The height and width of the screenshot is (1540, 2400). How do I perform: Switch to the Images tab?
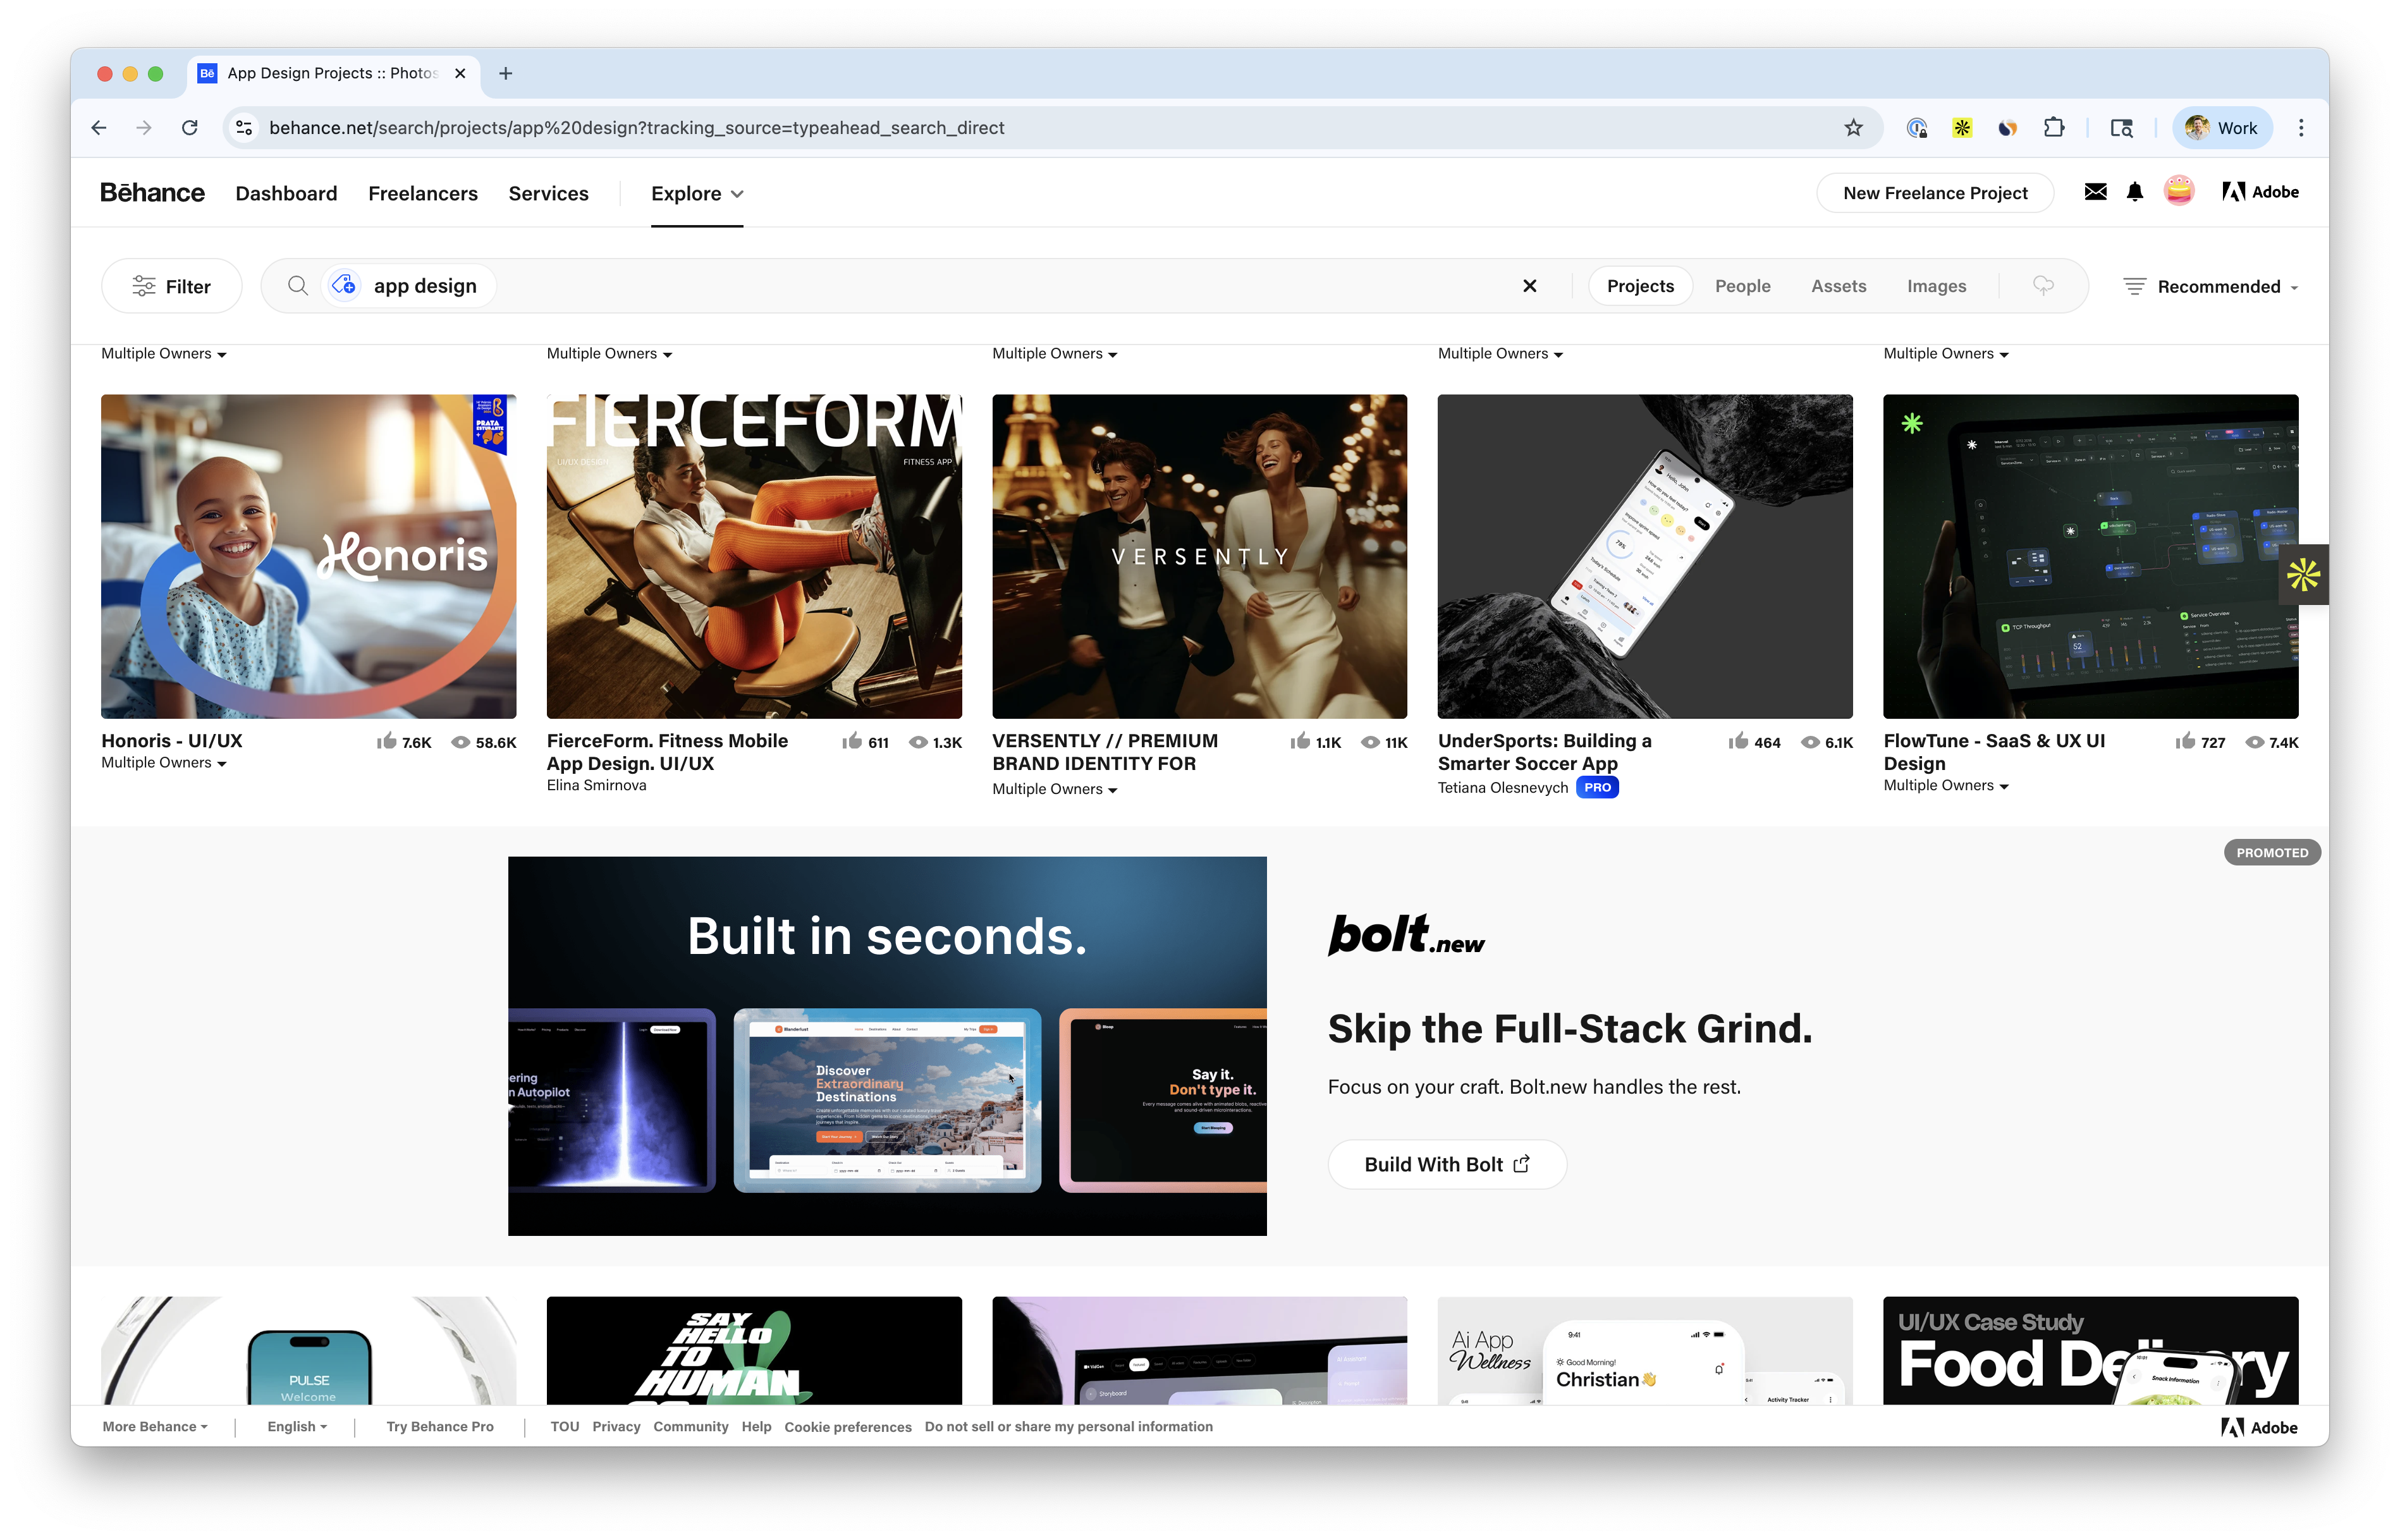[x=1936, y=286]
